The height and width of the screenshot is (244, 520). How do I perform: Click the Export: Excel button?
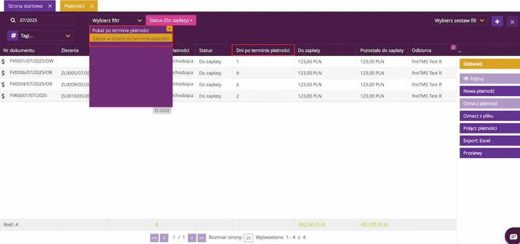click(x=490, y=141)
